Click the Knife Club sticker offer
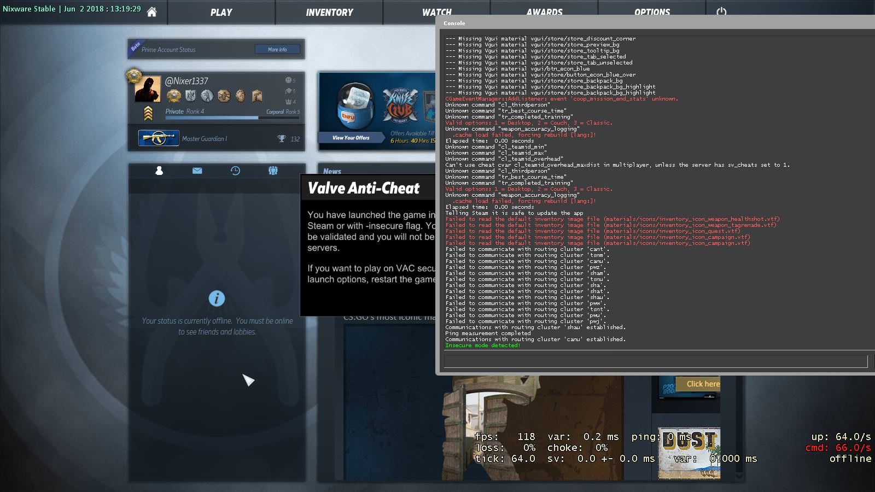Viewport: 875px width, 492px height. point(400,104)
